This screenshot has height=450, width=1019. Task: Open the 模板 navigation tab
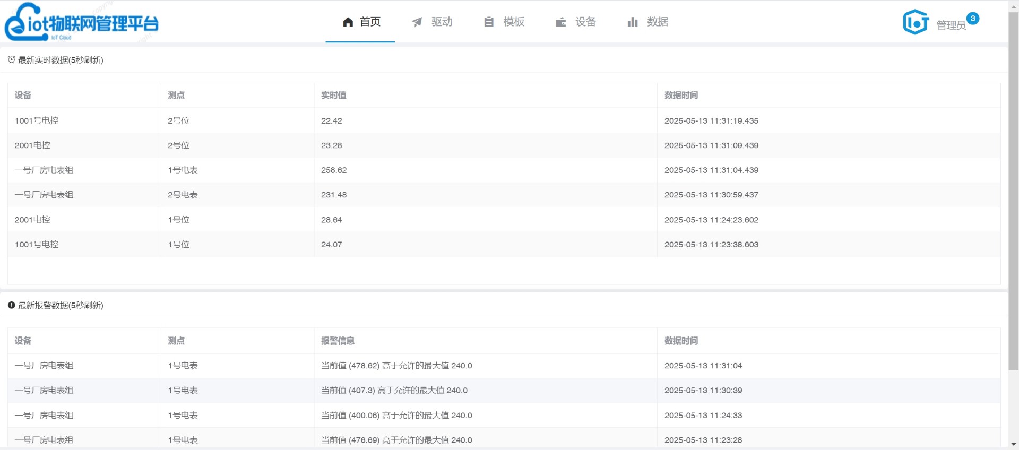coord(513,22)
